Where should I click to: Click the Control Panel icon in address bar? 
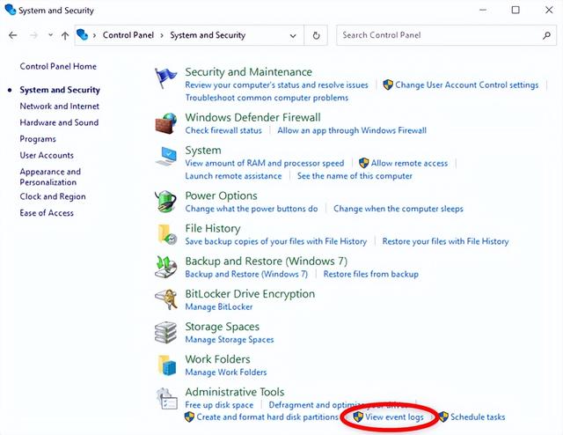(82, 35)
